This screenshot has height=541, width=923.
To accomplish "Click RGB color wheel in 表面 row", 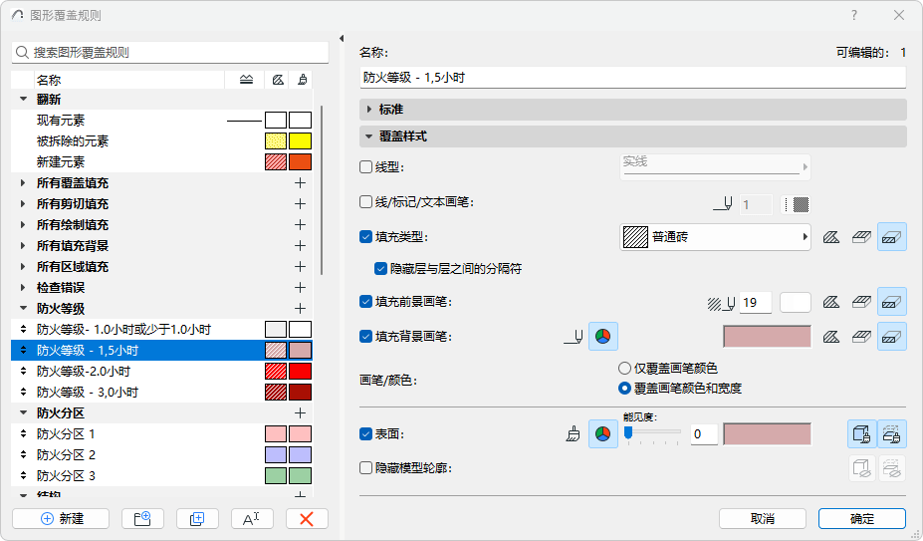I will click(x=602, y=434).
